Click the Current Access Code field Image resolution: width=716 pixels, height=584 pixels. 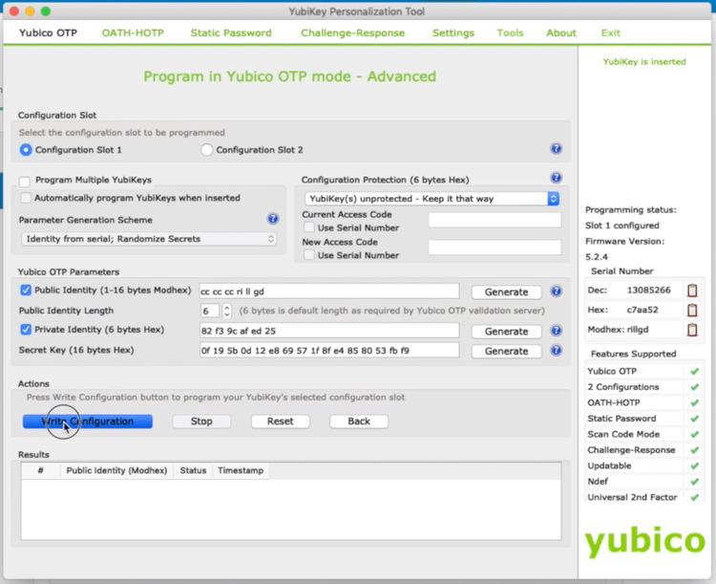coord(495,221)
